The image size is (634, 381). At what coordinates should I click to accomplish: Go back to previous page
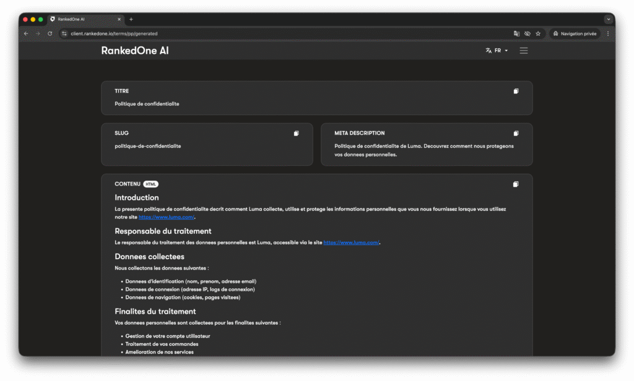[26, 33]
